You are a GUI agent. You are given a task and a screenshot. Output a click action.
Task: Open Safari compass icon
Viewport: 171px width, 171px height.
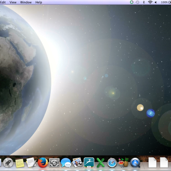click(112, 163)
